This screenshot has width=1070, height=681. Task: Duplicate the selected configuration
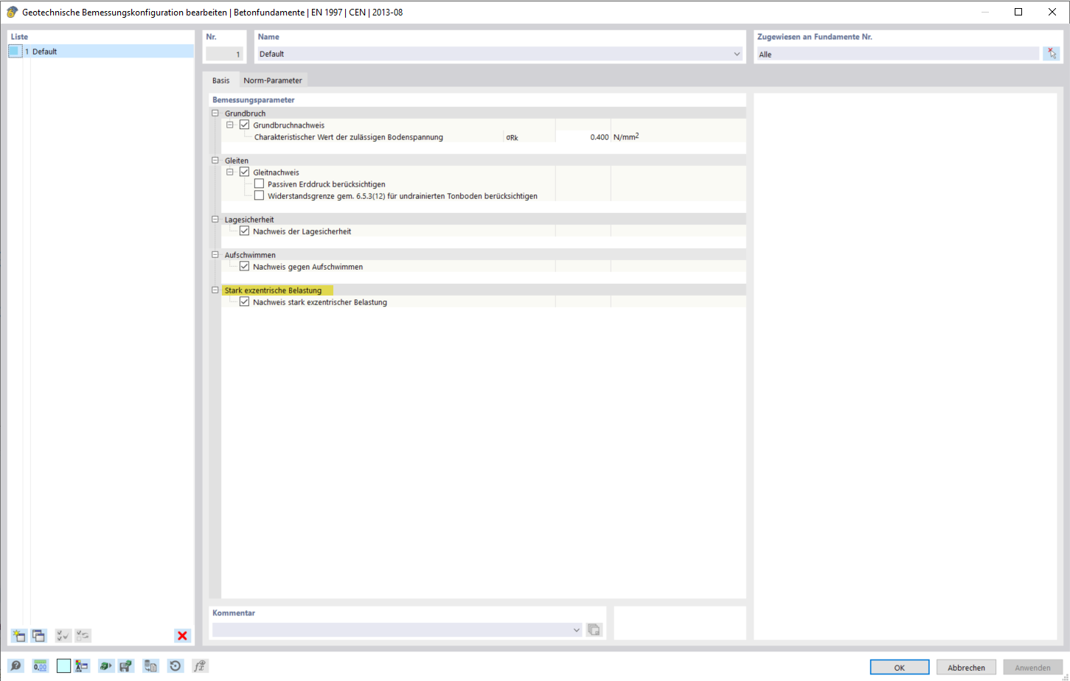[x=39, y=635]
